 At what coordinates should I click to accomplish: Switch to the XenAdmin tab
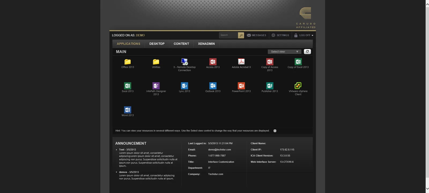206,44
